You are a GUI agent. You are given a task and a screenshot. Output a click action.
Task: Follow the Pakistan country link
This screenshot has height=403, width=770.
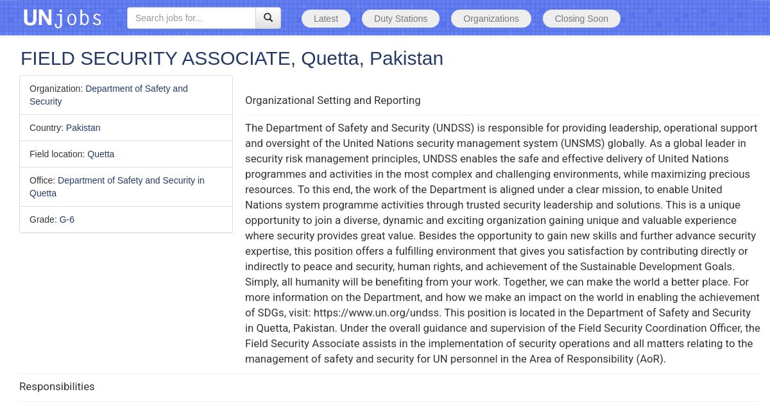click(83, 128)
